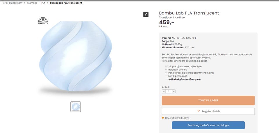This screenshot has height=133, width=279.
Task: Click current breadcrumb Bambu Lab PLA Translucent
Action: (x=66, y=3)
